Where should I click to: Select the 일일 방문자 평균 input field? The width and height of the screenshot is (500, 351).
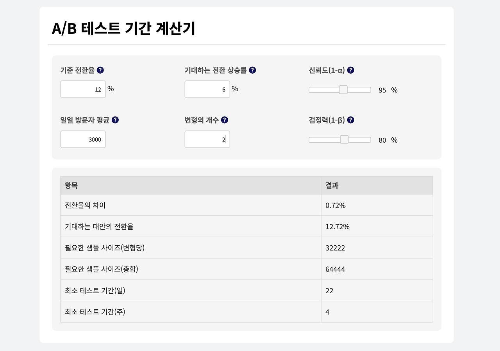pos(83,139)
